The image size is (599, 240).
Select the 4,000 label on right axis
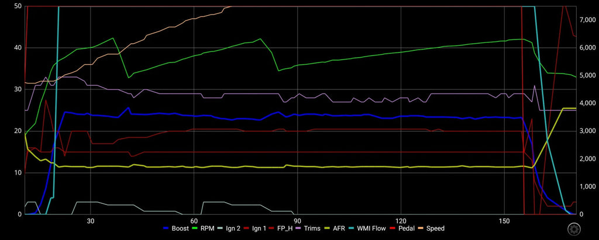[588, 103]
